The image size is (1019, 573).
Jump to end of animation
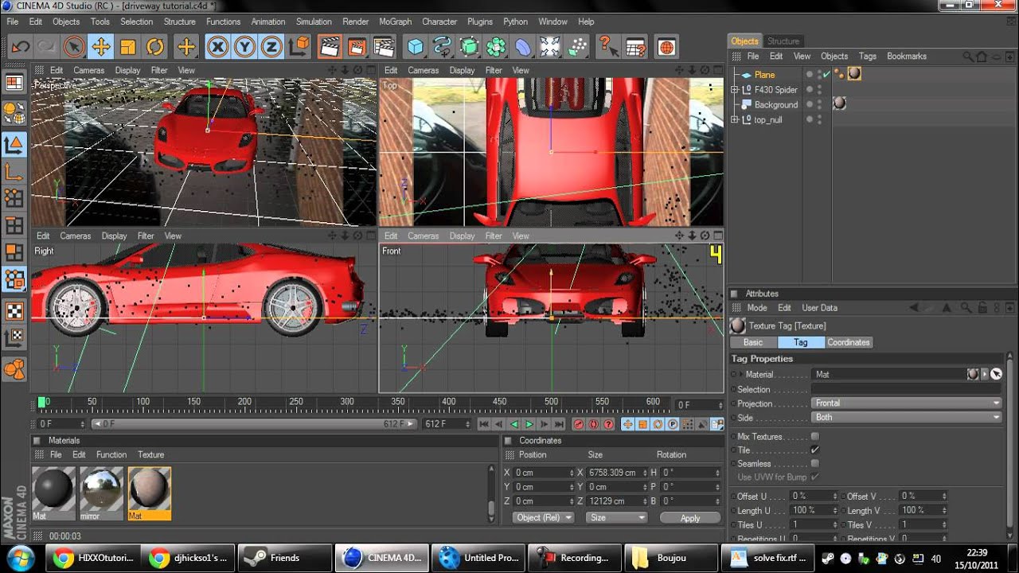[560, 425]
